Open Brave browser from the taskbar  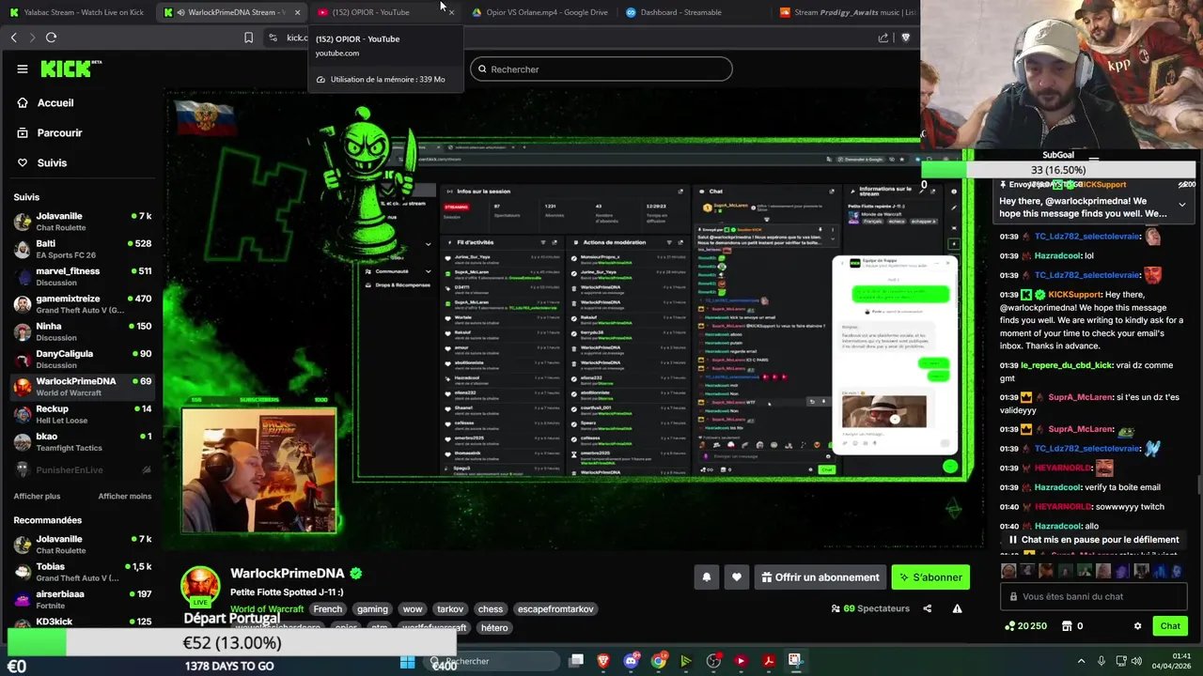pyautogui.click(x=603, y=661)
